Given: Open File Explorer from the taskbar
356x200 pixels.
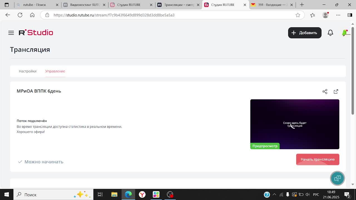Looking at the screenshot, I should (x=114, y=194).
